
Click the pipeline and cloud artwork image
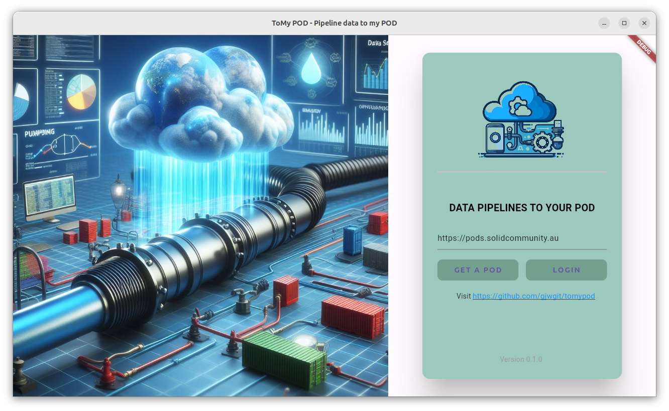[x=200, y=216]
